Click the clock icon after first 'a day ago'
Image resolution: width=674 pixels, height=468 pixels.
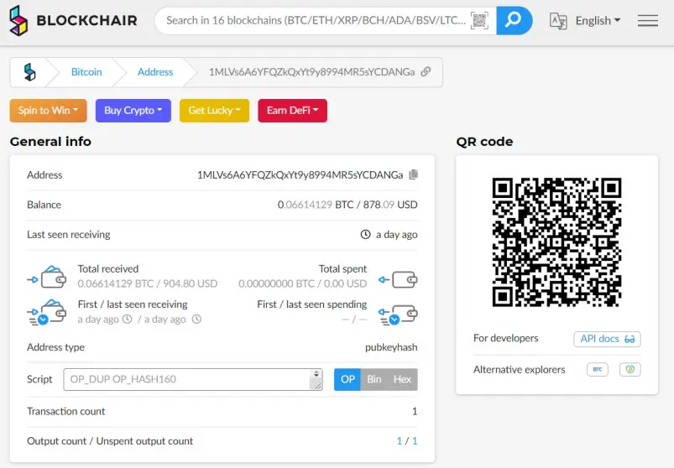[x=128, y=319]
